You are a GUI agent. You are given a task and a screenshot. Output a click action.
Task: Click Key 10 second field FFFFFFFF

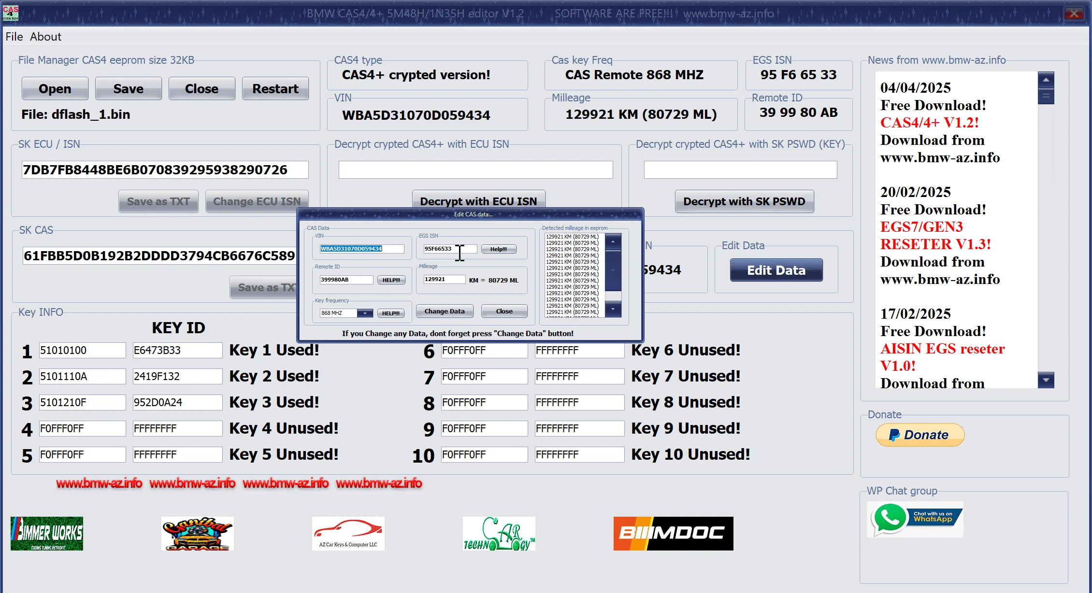[x=579, y=454]
